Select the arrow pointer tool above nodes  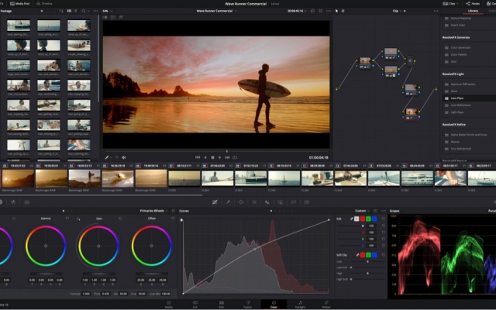pos(336,11)
